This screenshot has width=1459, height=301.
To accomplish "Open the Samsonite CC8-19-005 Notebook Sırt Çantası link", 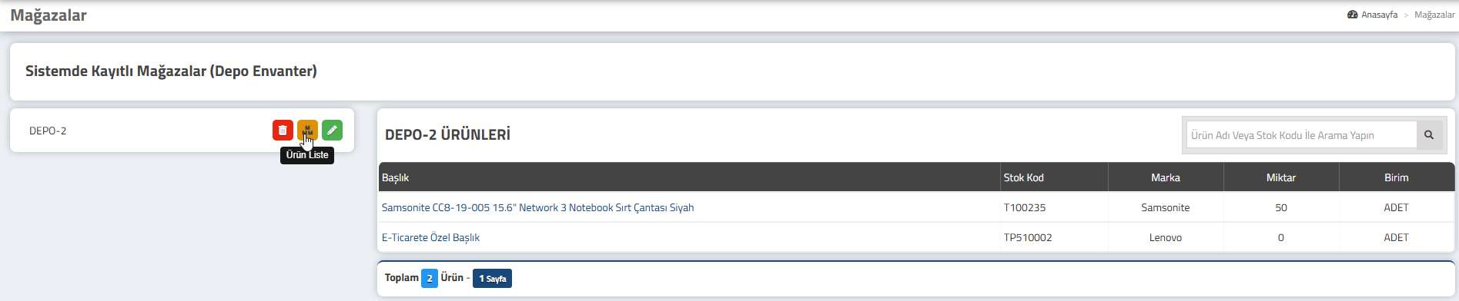I will pos(537,207).
